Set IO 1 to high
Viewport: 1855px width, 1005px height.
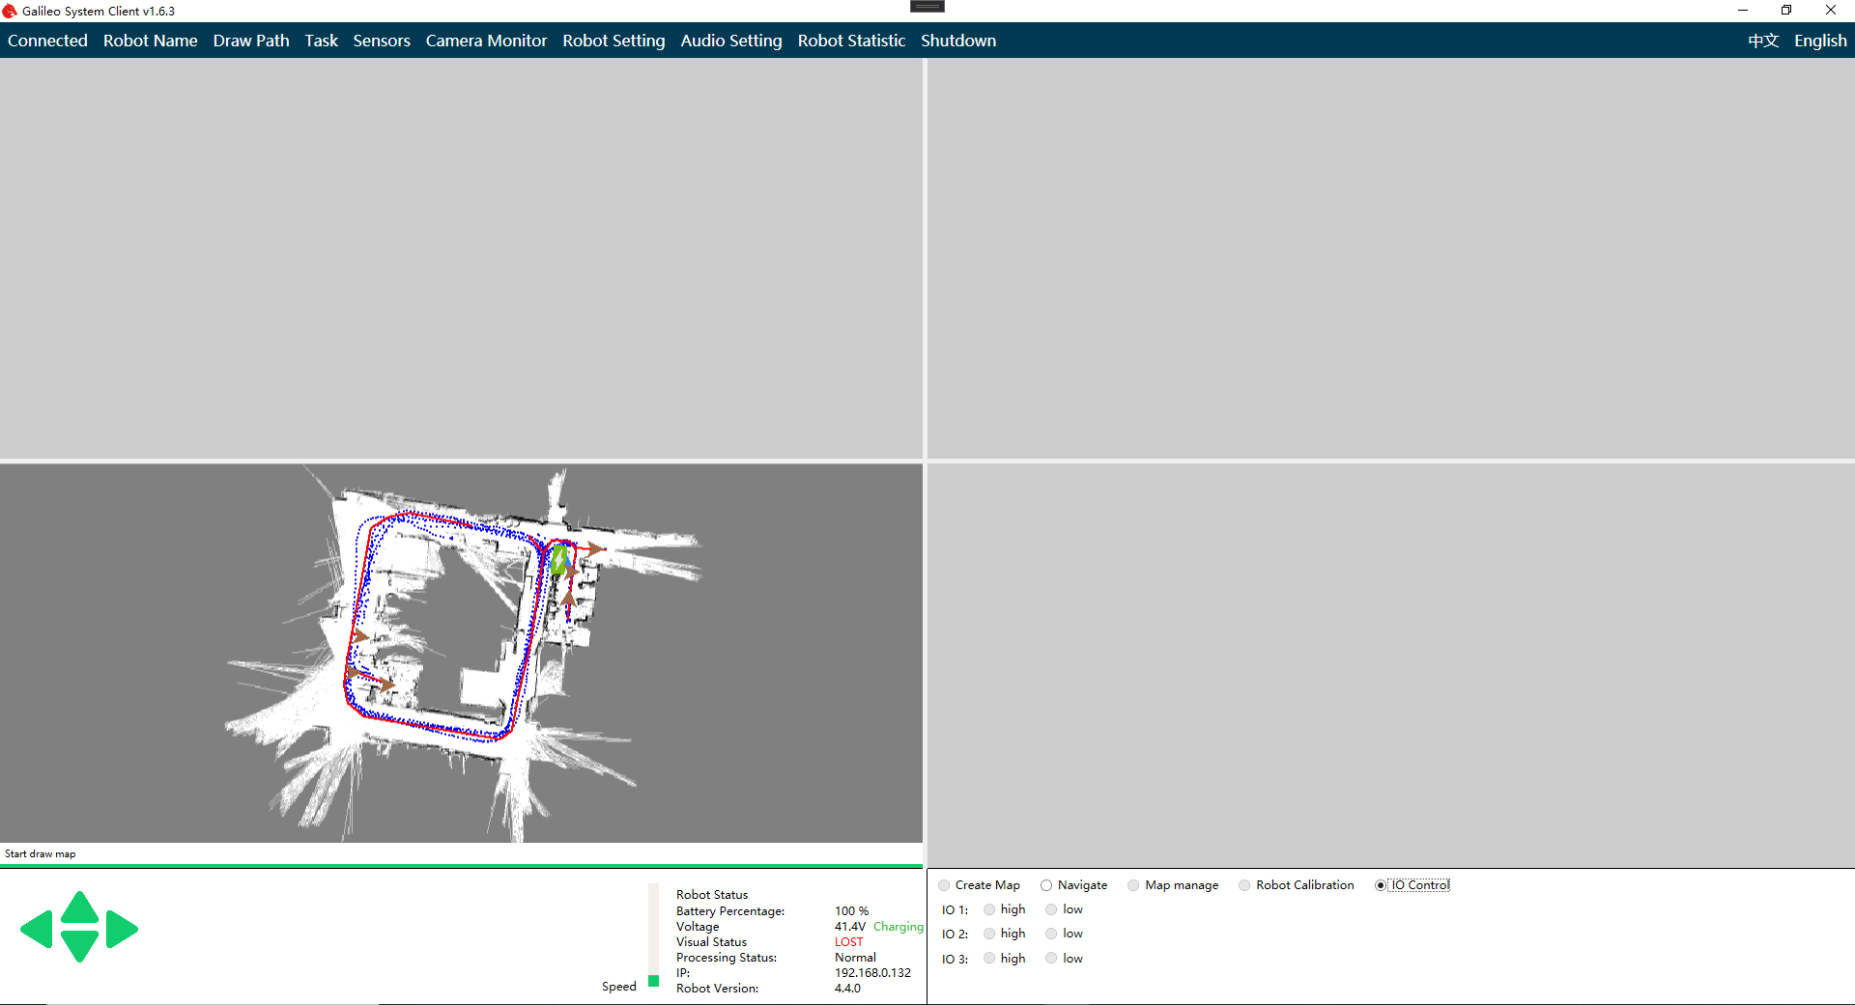(x=989, y=909)
